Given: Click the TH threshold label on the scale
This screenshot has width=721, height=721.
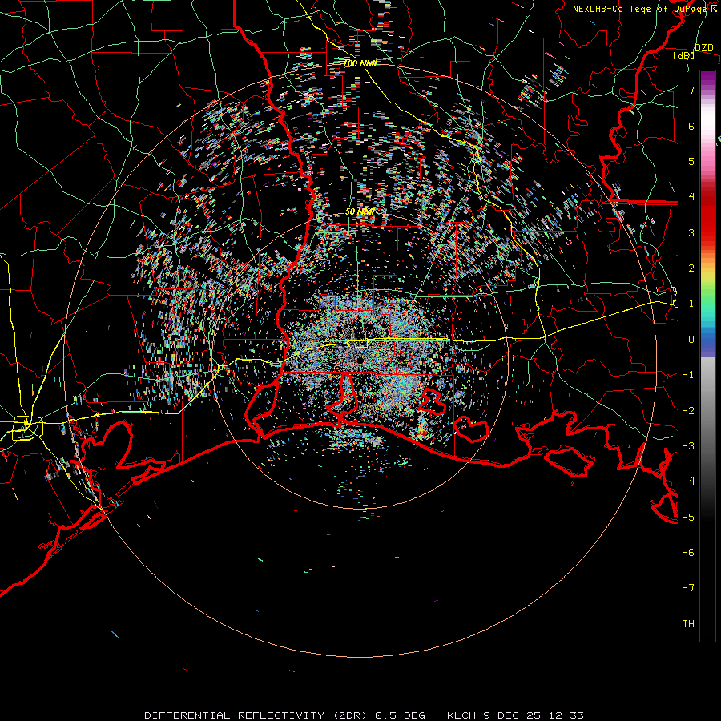Looking at the screenshot, I should click(688, 624).
